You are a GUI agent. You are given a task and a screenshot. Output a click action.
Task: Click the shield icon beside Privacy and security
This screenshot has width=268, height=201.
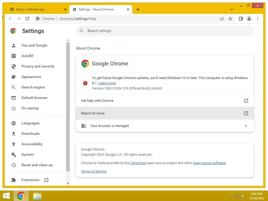point(14,66)
